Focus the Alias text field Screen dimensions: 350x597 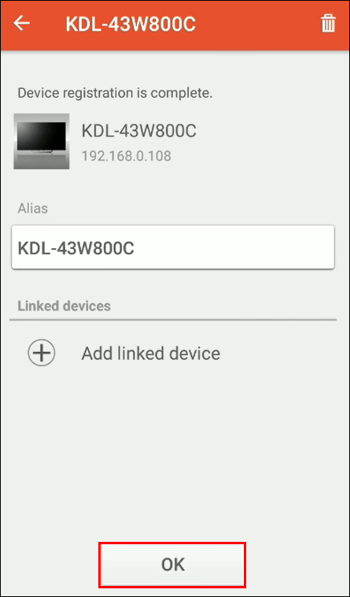[173, 247]
